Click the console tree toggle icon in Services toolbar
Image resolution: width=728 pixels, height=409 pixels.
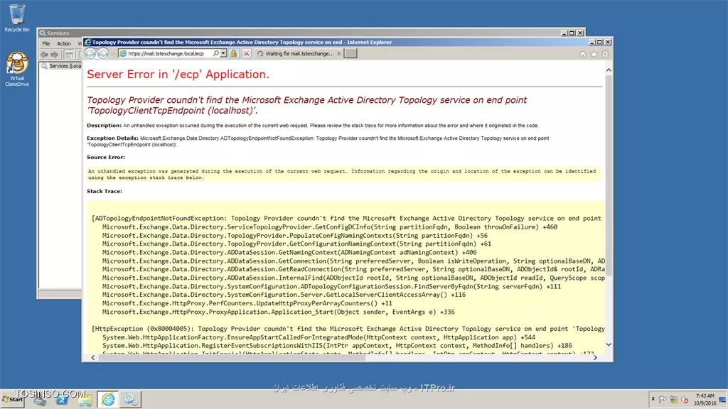pos(69,55)
